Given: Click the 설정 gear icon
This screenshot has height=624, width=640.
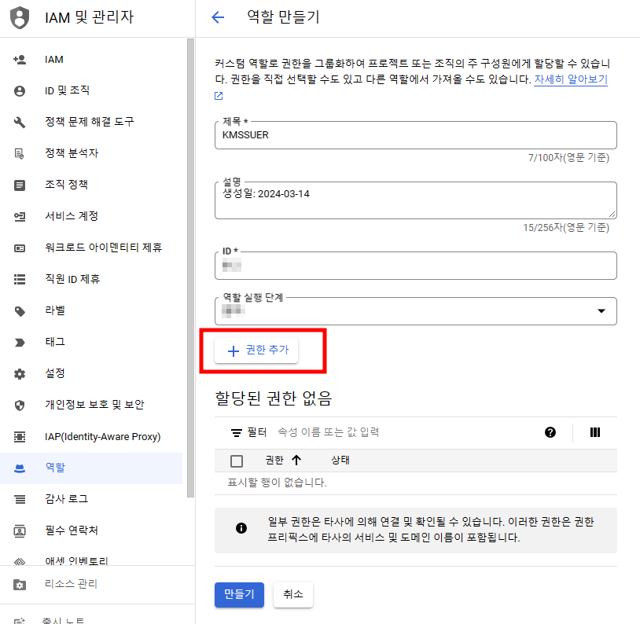Looking at the screenshot, I should 20,374.
